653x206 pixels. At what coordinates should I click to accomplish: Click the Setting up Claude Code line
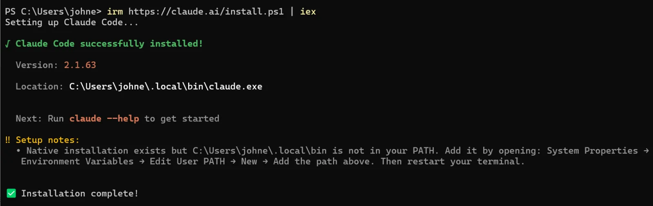(x=71, y=22)
